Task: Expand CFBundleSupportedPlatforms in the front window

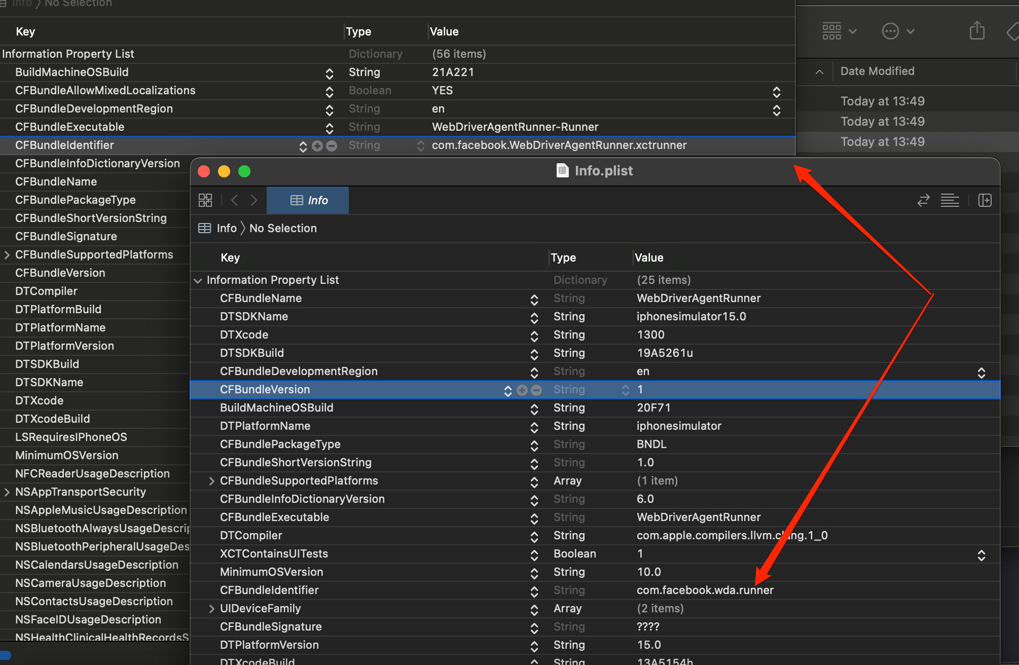Action: [x=212, y=481]
